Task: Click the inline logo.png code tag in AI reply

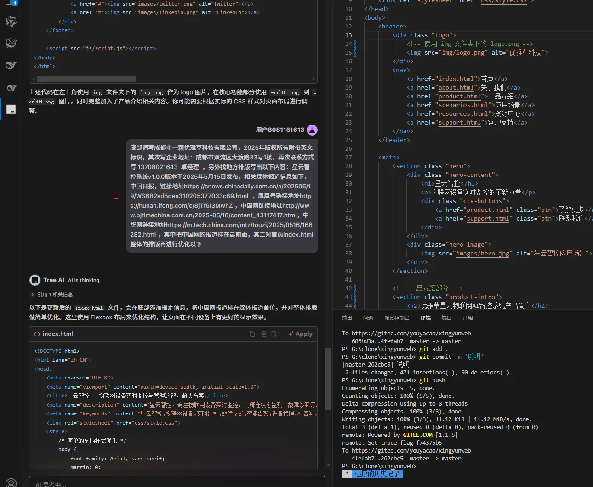Action: [x=152, y=92]
